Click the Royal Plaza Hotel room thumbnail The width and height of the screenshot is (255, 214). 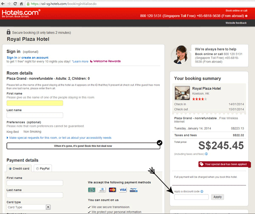tap(182, 93)
